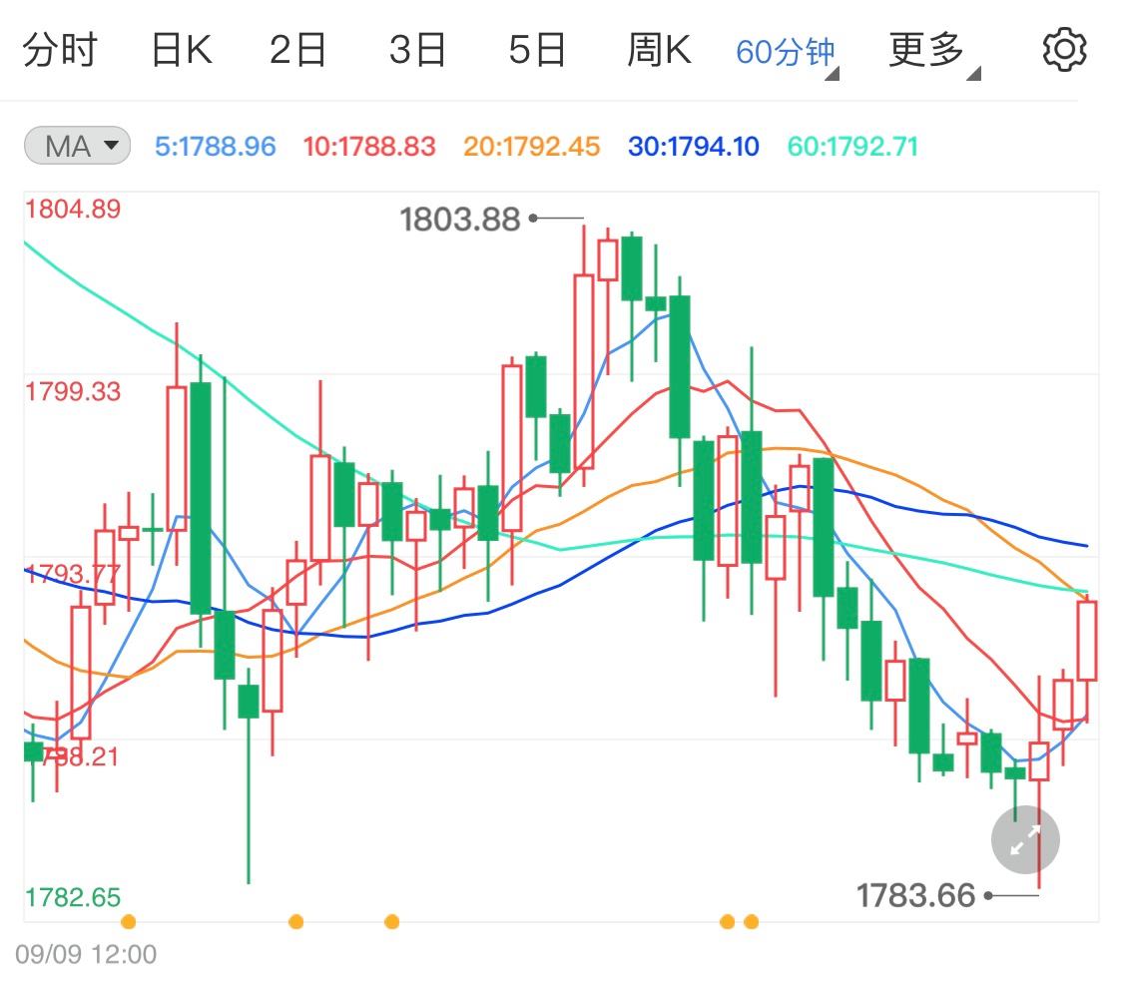Select the 周K weekly chart view
The image size is (1123, 989).
(x=661, y=50)
